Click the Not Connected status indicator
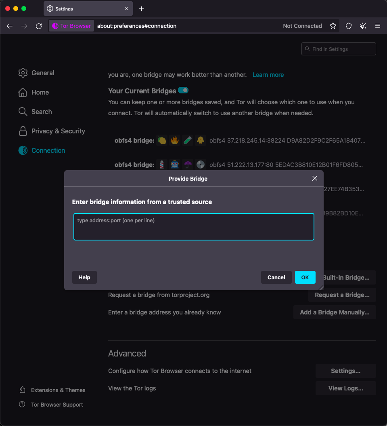This screenshot has height=426, width=387. [x=302, y=26]
